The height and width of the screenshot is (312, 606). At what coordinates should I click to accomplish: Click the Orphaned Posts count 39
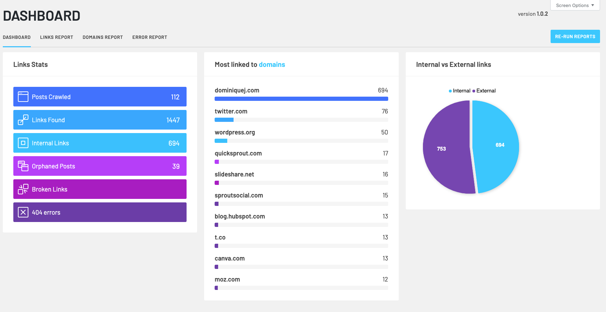176,166
